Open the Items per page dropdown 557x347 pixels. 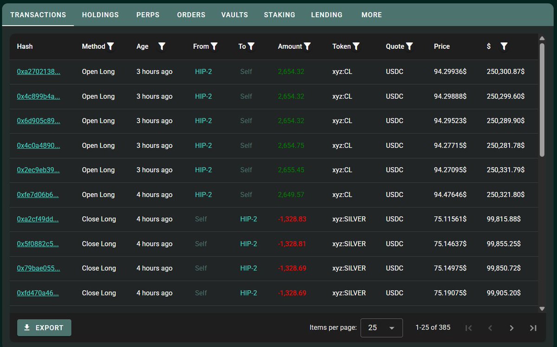(x=382, y=328)
